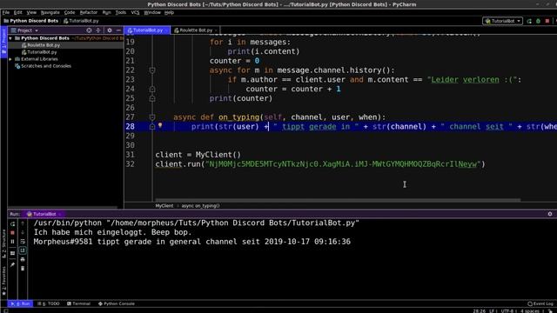This screenshot has width=557, height=313.
Task: Open the VCS menu
Action: pos(136,12)
